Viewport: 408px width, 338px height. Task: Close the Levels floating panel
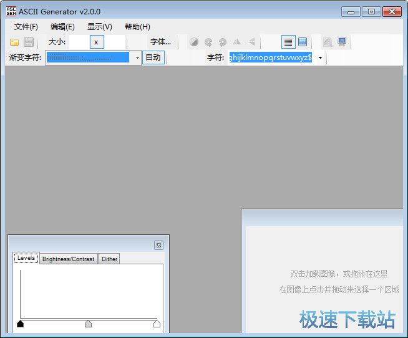pyautogui.click(x=158, y=246)
